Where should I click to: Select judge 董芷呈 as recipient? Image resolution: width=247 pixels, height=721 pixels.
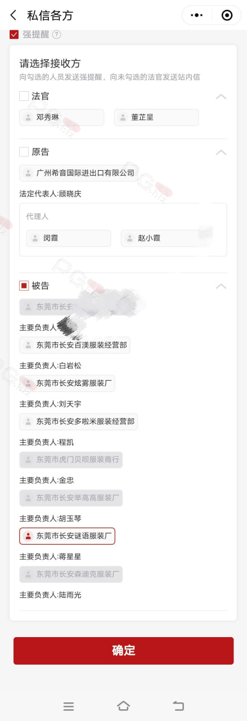pyautogui.click(x=156, y=118)
